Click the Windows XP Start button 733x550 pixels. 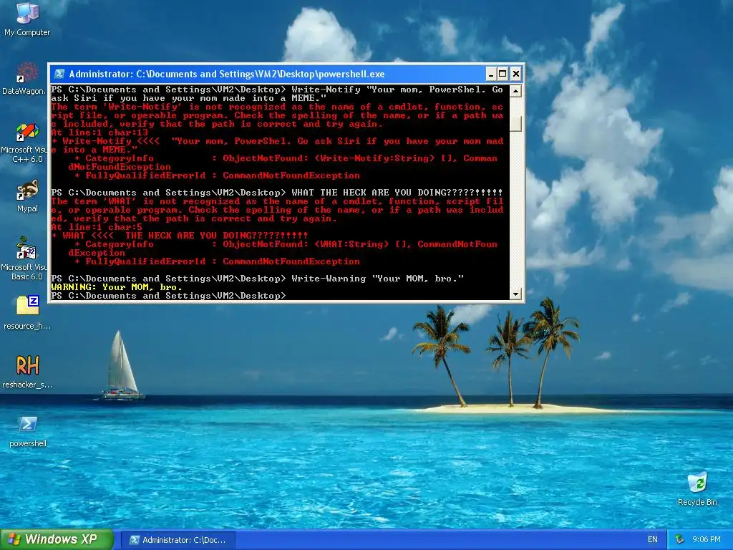pyautogui.click(x=57, y=539)
